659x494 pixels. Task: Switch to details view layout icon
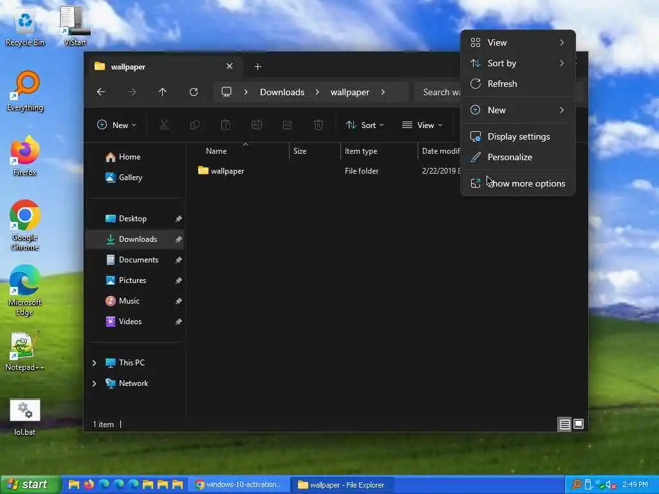click(564, 425)
